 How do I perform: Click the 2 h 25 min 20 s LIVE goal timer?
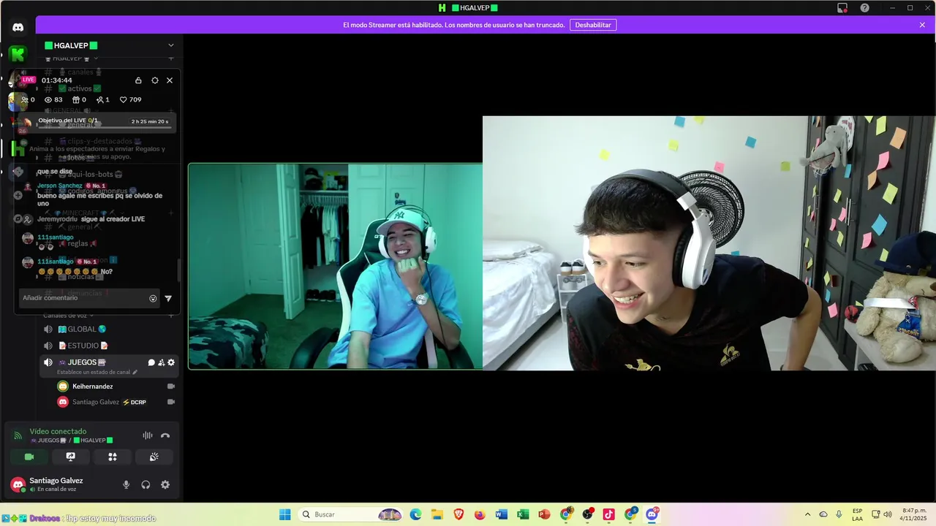pos(150,121)
